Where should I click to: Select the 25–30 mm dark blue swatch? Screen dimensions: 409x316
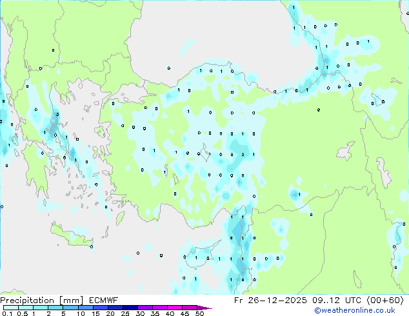tap(130, 308)
